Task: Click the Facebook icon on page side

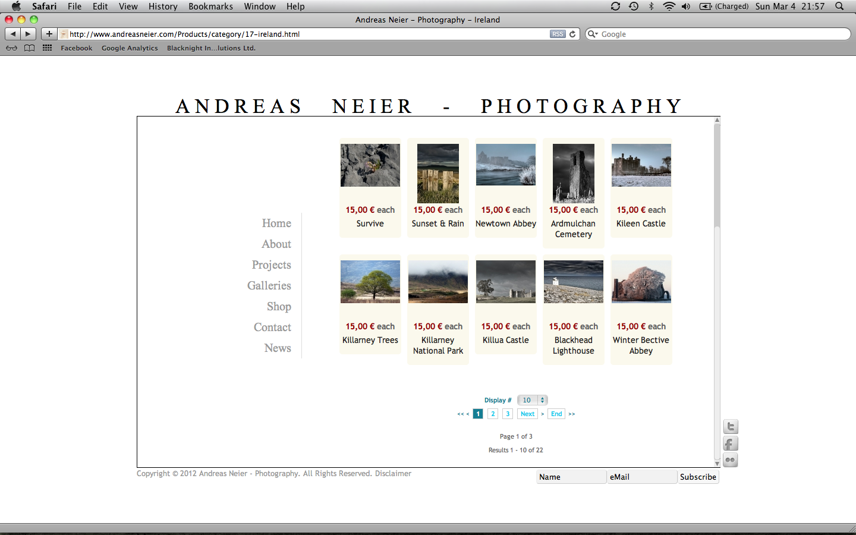Action: [x=731, y=443]
